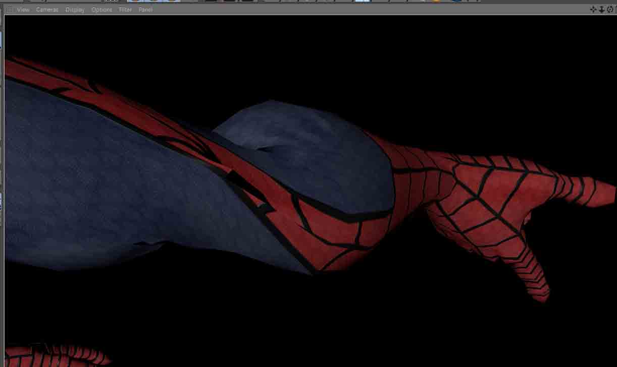This screenshot has width=617, height=367.
Task: Open the Filter menu
Action: click(125, 10)
